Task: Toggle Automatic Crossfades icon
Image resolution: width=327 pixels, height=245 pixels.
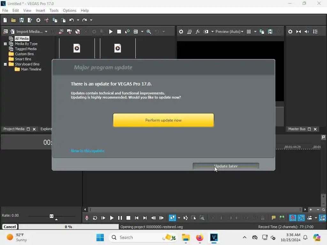Action: point(301,218)
